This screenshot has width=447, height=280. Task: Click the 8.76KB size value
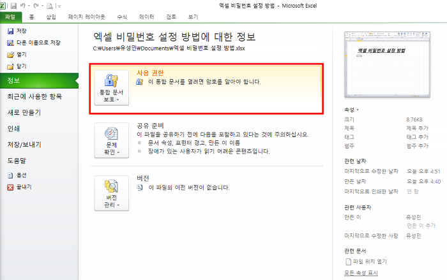click(414, 119)
